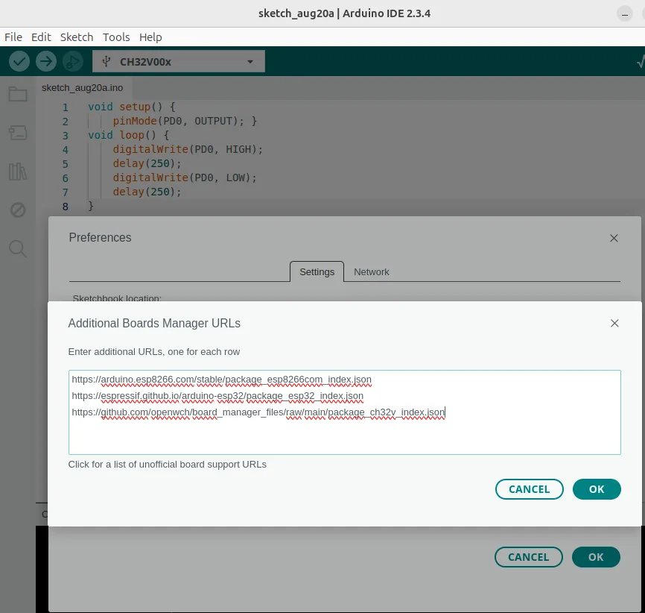Image resolution: width=645 pixels, height=613 pixels.
Task: Open the File menu
Action: pyautogui.click(x=13, y=37)
